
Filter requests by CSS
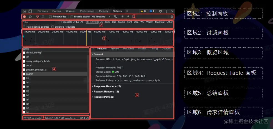point(107,22)
